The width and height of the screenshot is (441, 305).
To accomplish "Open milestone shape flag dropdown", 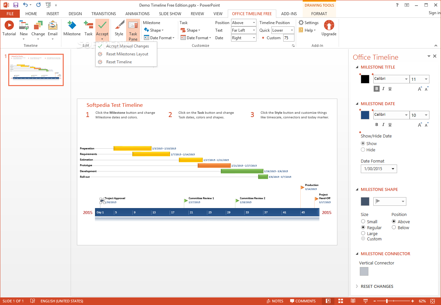I will point(390,201).
